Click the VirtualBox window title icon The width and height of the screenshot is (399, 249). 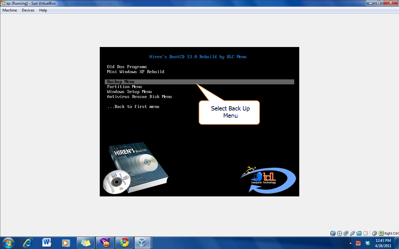3,3
